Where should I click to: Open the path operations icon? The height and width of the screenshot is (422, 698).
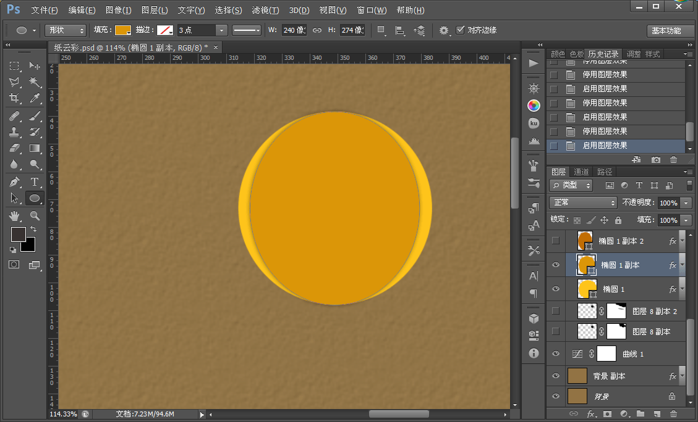coord(381,30)
